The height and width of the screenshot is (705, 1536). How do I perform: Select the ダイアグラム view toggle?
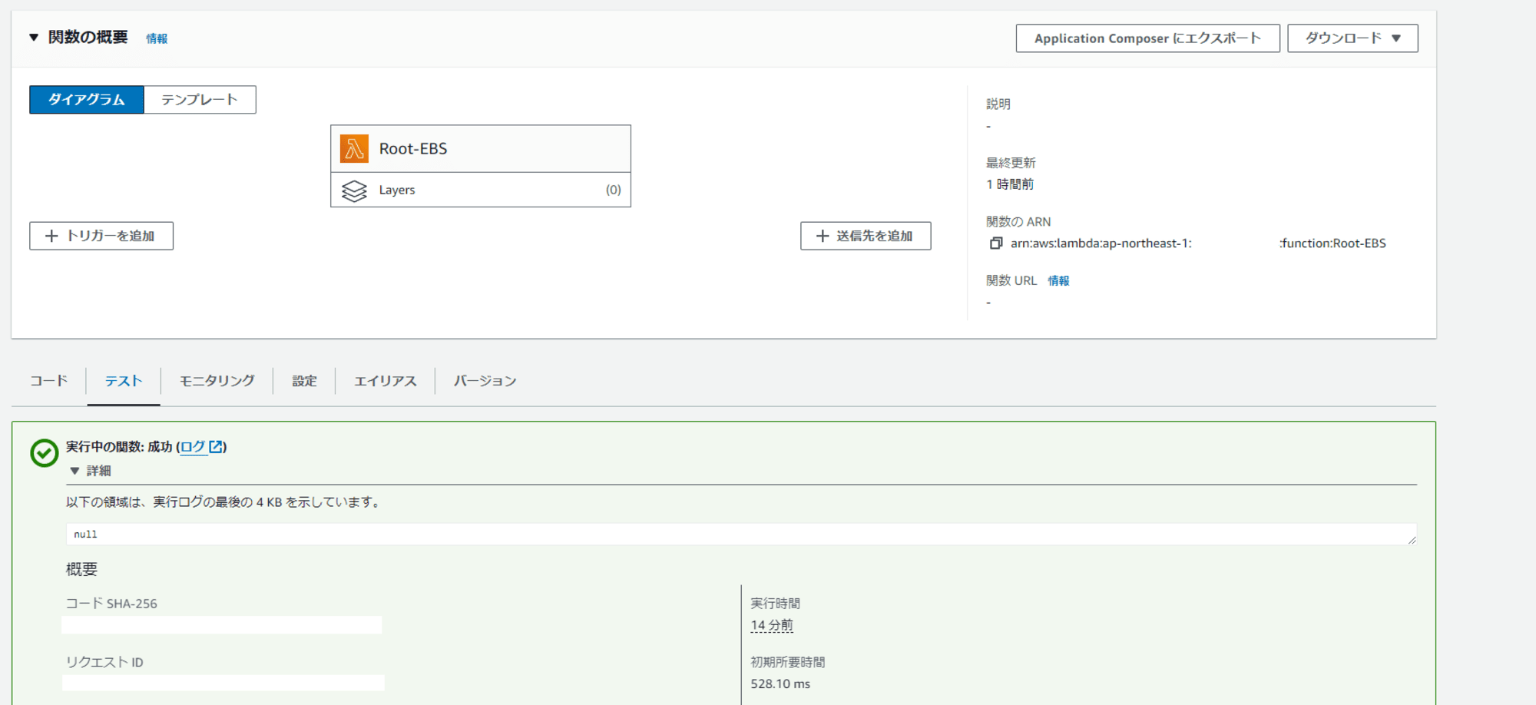87,100
